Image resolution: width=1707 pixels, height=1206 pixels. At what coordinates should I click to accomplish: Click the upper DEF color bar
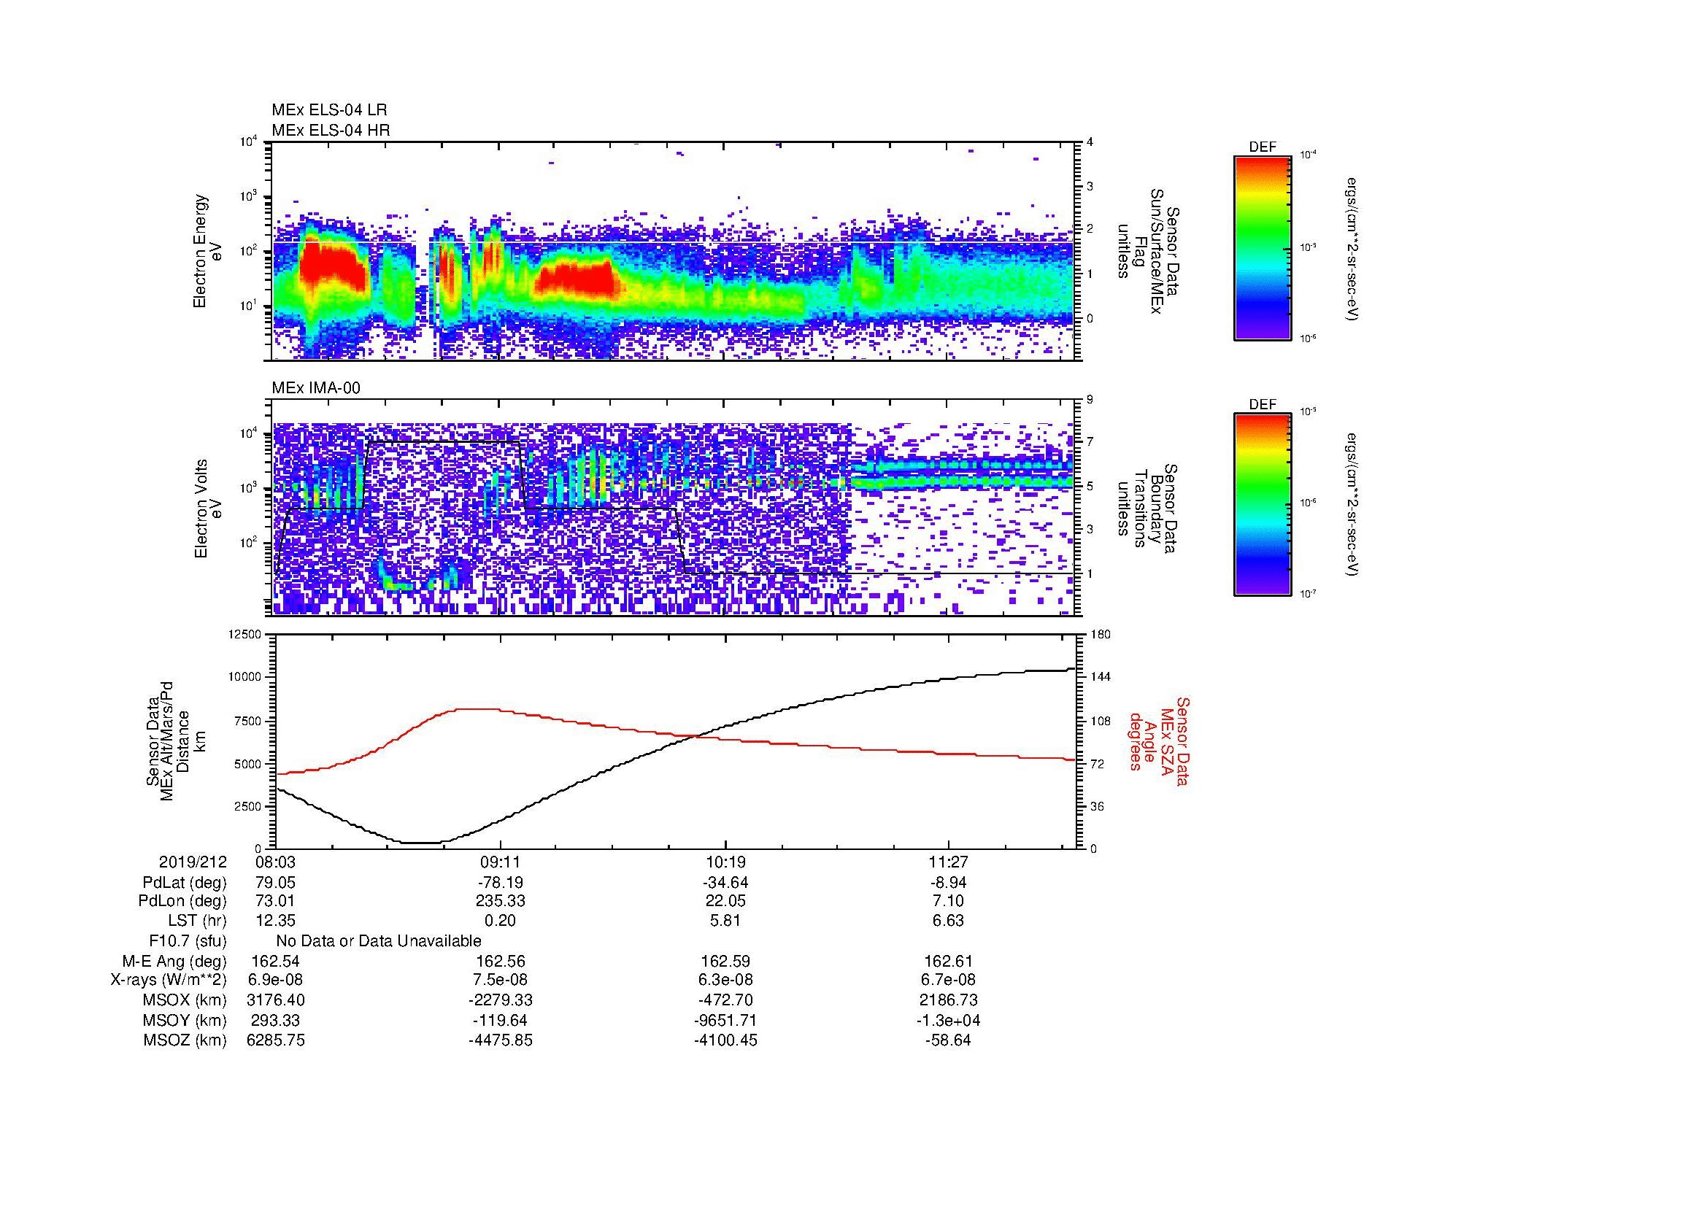point(1263,247)
